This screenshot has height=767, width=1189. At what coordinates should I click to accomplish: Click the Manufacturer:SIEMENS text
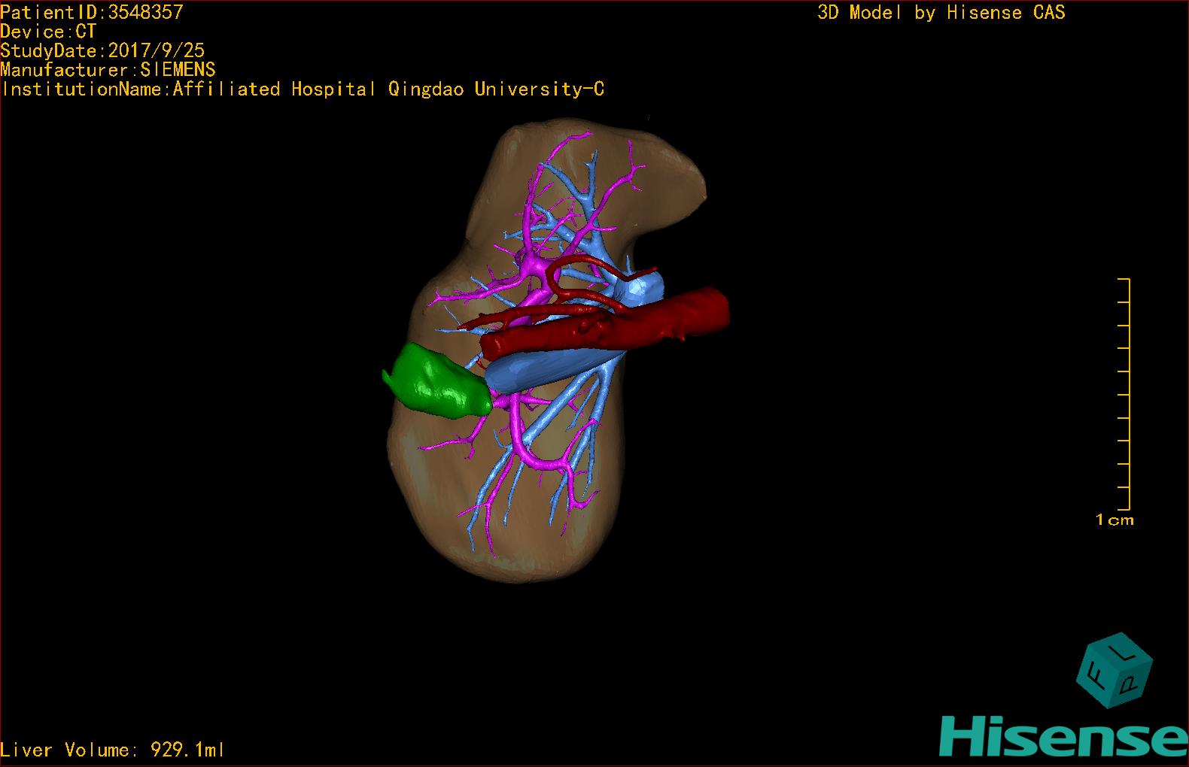(x=108, y=70)
